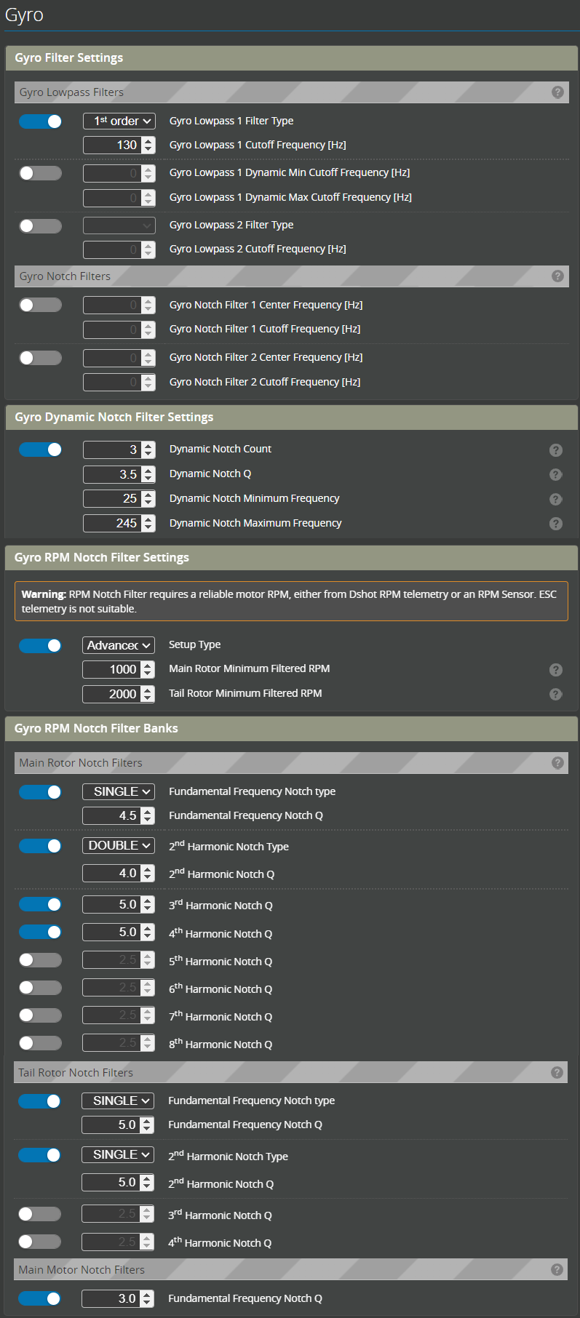The image size is (580, 1318).
Task: Click help for Main Rotor Minimum Filtered RPM
Action: [555, 669]
